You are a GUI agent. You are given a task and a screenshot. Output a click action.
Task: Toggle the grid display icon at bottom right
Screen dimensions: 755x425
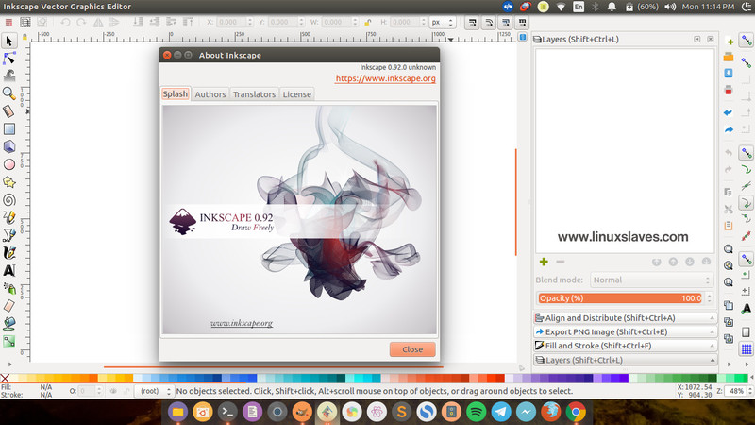coord(747,348)
